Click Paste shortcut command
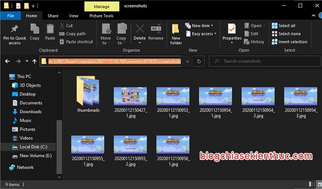Image resolution: width=322 pixels, height=189 pixels. click(x=76, y=42)
